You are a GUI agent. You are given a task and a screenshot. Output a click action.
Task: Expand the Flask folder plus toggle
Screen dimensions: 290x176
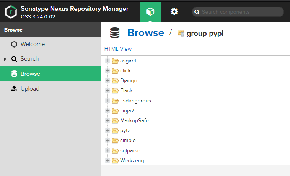(x=108, y=91)
